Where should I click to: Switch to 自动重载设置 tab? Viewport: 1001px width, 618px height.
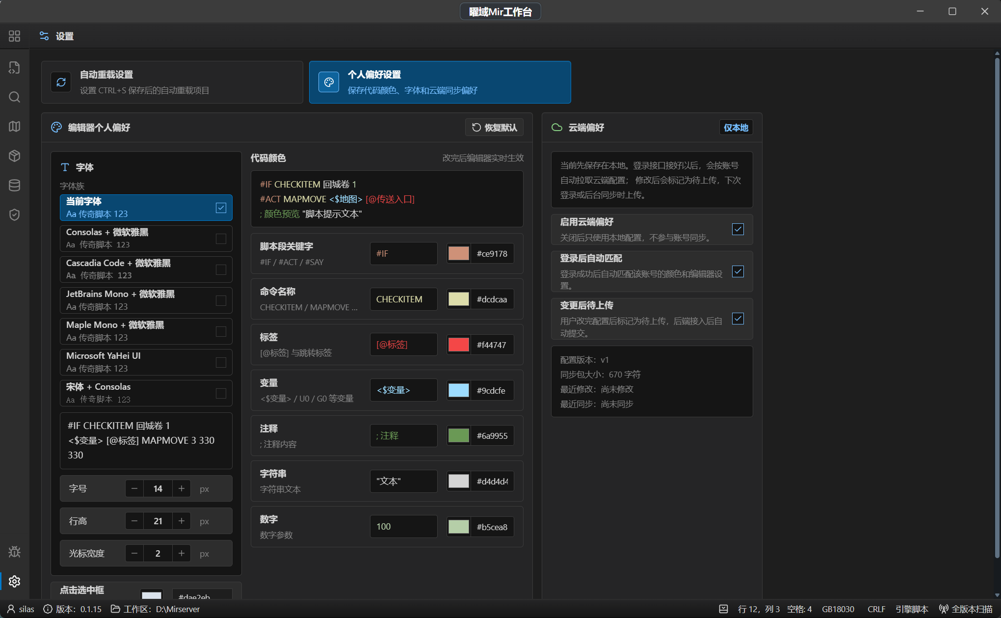172,82
